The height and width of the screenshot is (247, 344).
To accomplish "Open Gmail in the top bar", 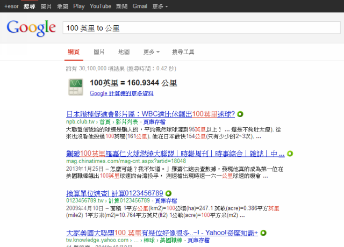I will [140, 6].
